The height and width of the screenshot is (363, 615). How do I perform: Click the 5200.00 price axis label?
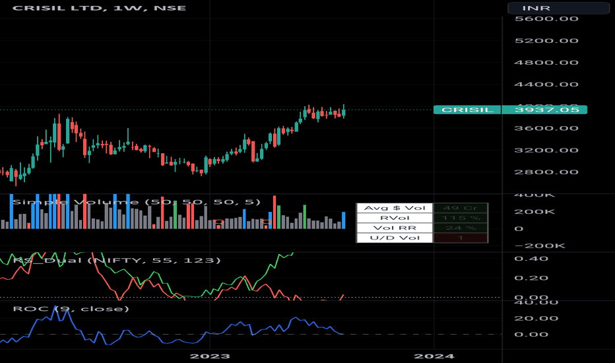click(x=546, y=40)
